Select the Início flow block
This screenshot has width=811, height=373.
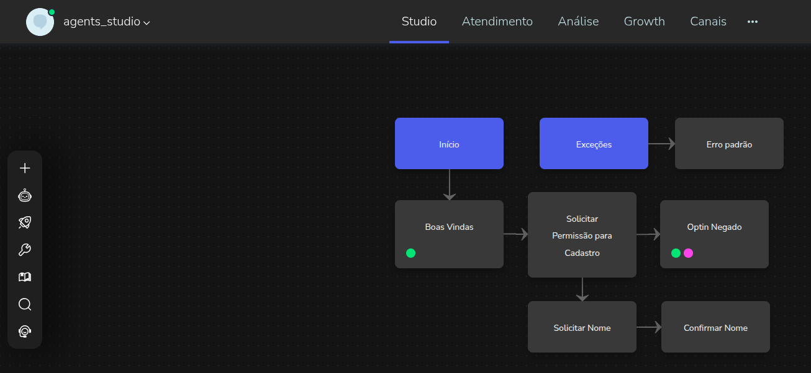coord(449,144)
